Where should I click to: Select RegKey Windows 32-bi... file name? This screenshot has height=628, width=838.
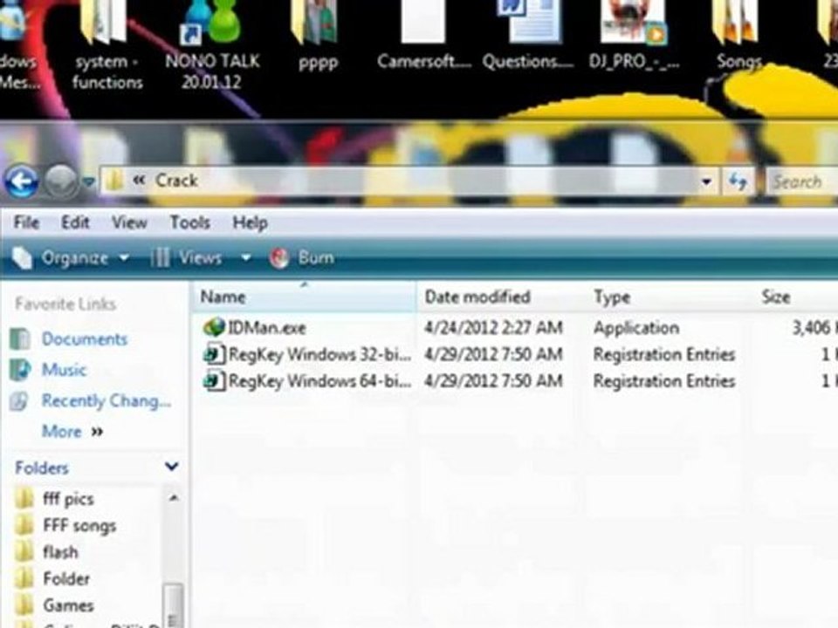click(x=319, y=355)
